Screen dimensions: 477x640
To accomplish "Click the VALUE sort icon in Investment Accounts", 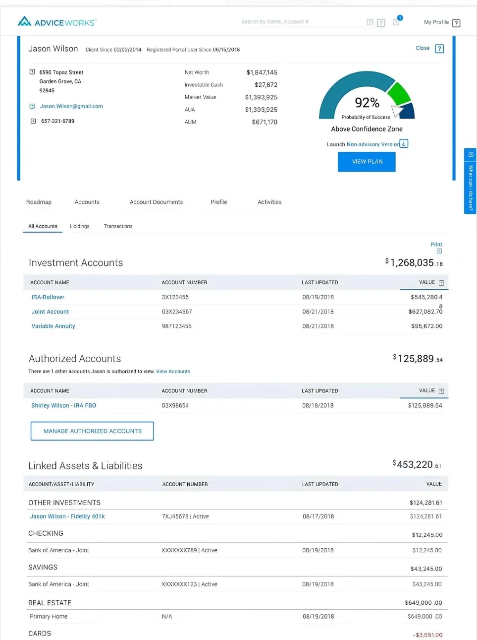I will coord(441,283).
